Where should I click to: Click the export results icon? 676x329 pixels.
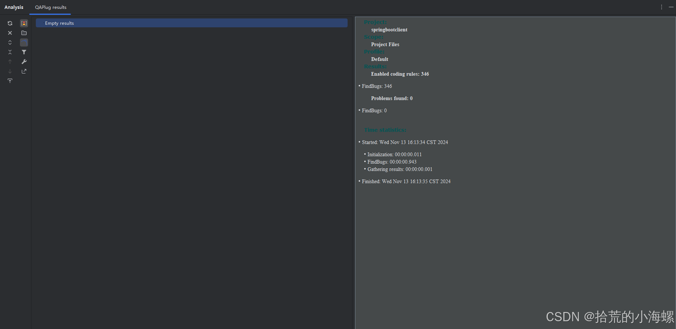24,71
